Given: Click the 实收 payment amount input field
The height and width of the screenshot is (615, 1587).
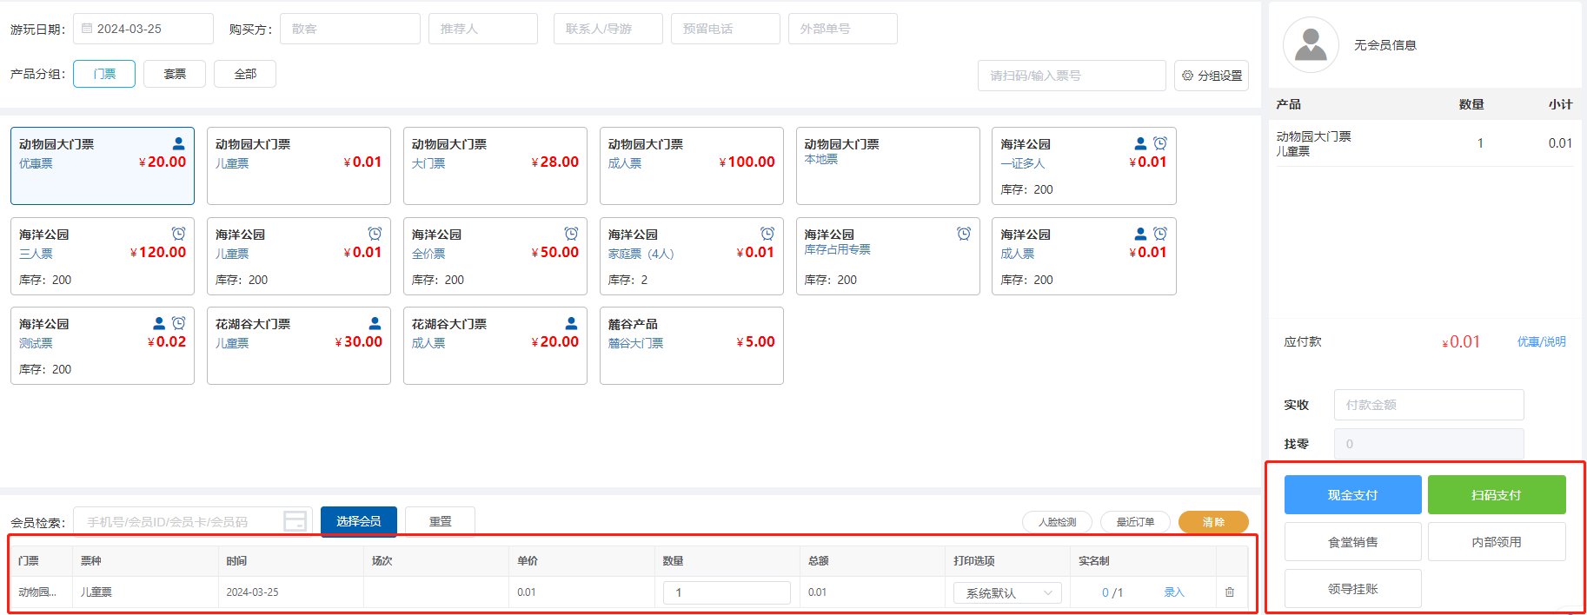Looking at the screenshot, I should tap(1428, 405).
